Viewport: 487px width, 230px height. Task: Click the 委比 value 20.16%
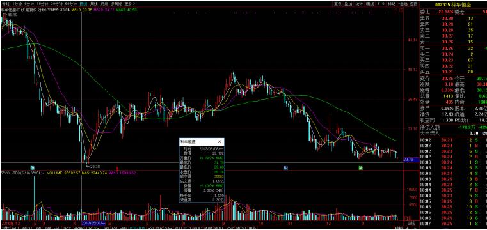click(446, 11)
